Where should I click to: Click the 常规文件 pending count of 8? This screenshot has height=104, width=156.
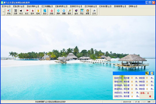[x=132, y=81]
